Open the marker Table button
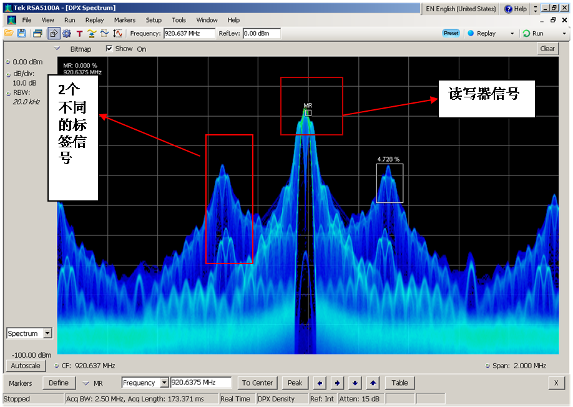Screen dimensions: 573x407 coord(399,383)
